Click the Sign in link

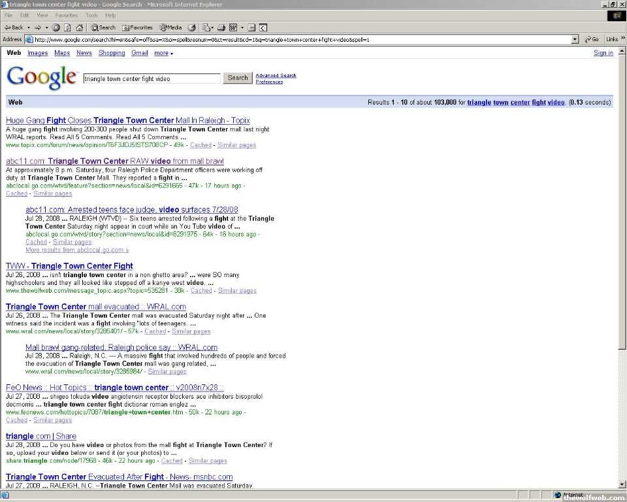603,53
